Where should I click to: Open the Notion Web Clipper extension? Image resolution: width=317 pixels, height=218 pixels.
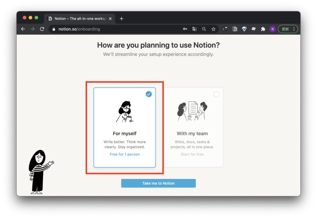(235, 29)
